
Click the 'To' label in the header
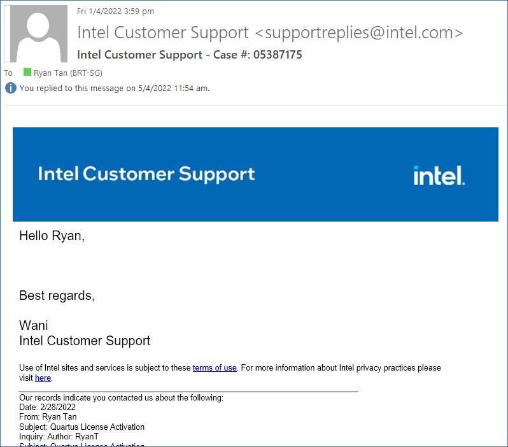(8, 73)
